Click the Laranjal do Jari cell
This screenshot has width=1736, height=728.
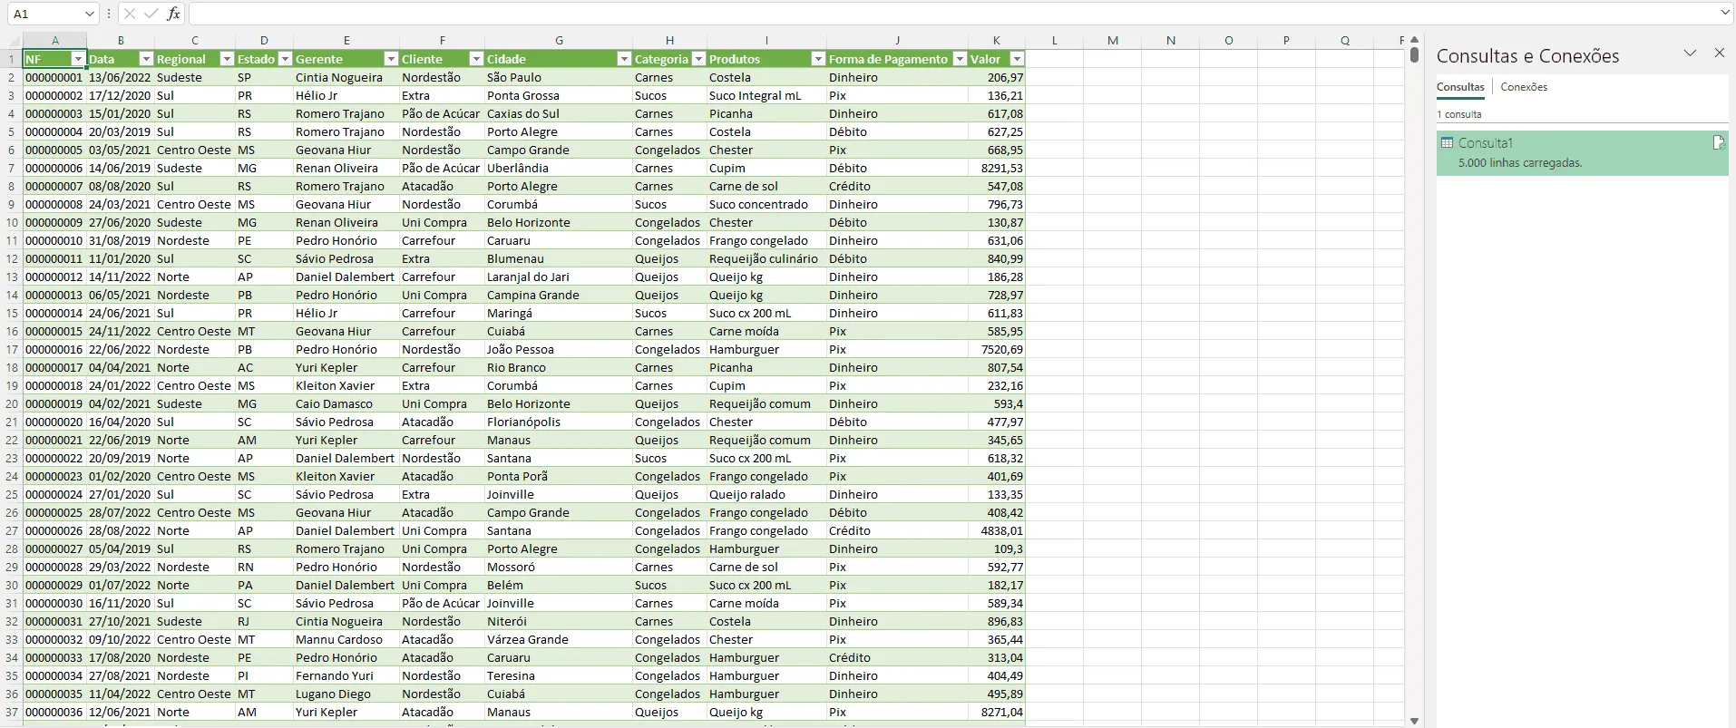559,277
